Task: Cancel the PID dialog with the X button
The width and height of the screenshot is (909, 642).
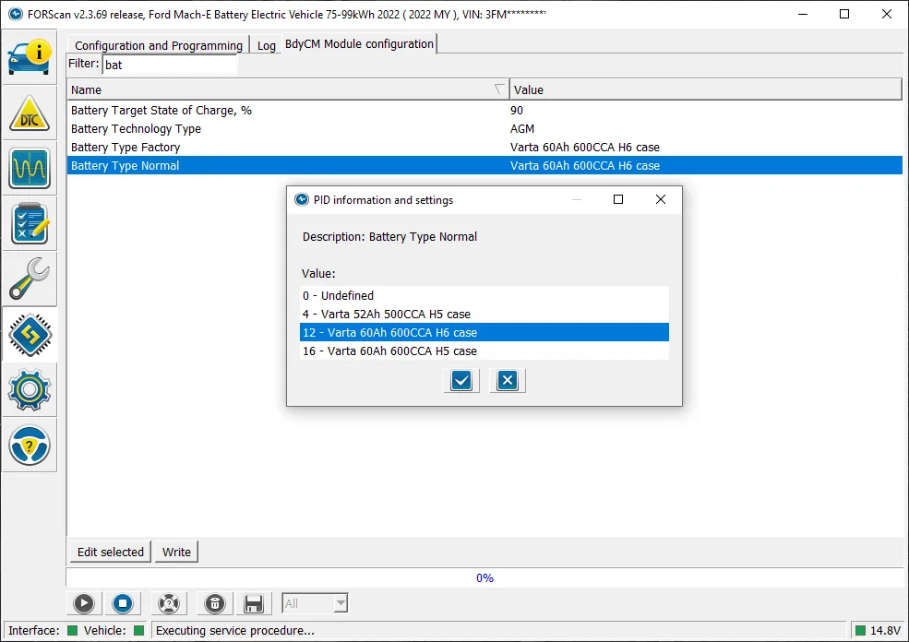Action: coord(508,381)
